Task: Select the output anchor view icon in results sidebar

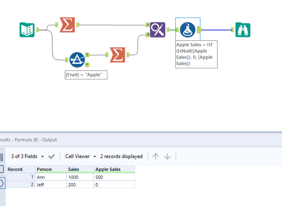Action: point(2,183)
